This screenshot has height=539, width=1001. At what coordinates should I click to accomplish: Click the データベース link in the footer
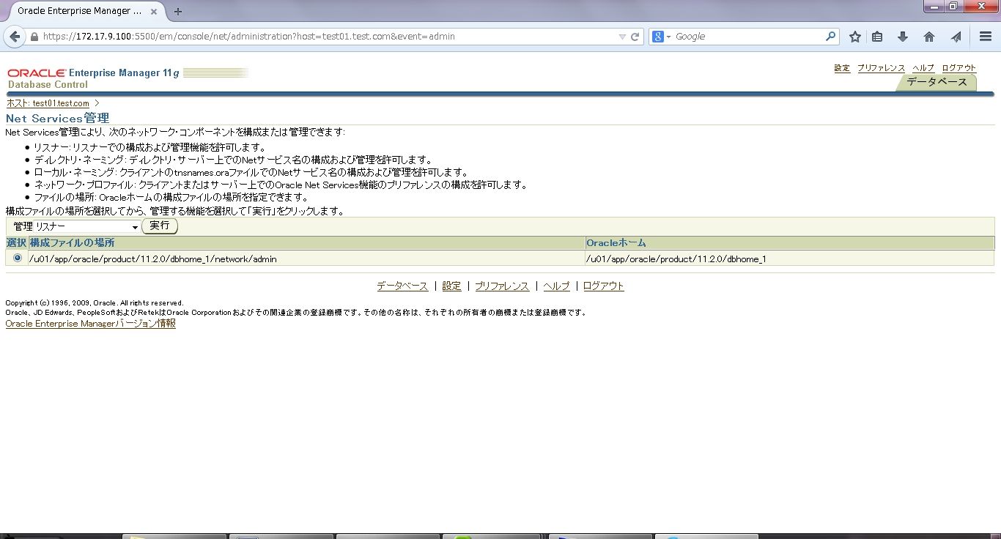tap(402, 286)
